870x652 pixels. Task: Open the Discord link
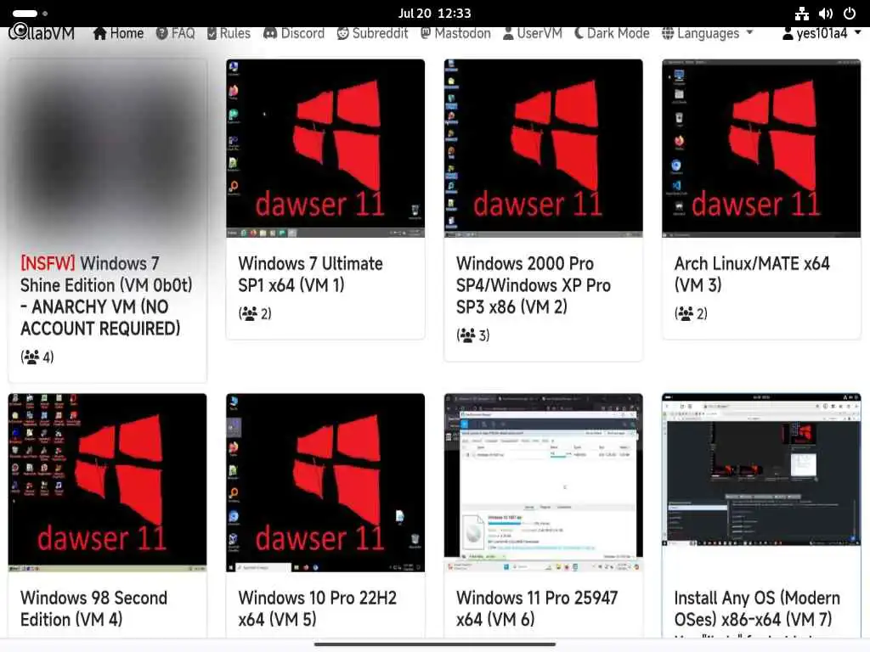[293, 33]
